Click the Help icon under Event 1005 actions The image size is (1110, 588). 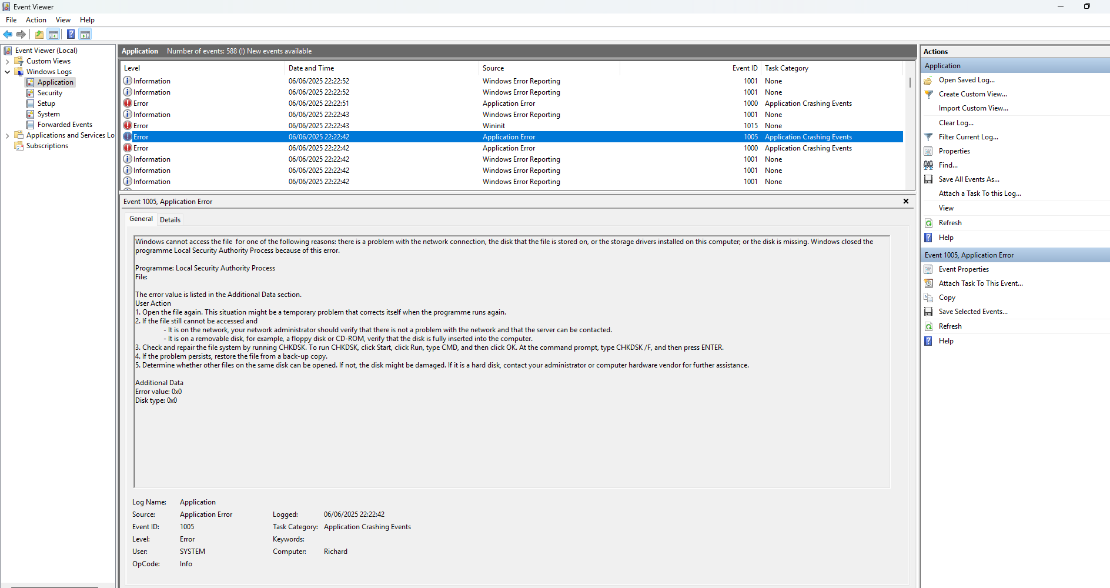[x=928, y=341]
